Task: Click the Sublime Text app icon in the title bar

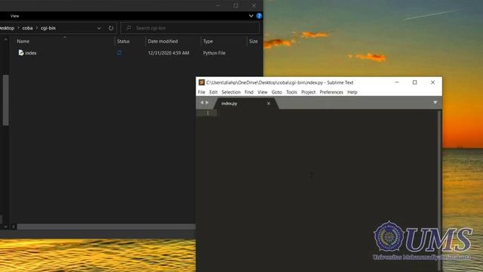Action: point(202,82)
